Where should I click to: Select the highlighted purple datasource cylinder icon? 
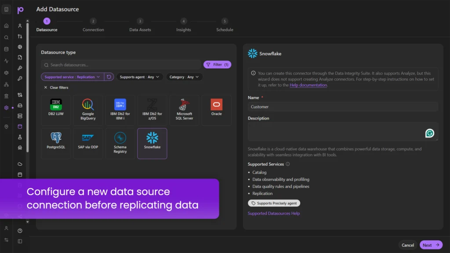point(20,126)
